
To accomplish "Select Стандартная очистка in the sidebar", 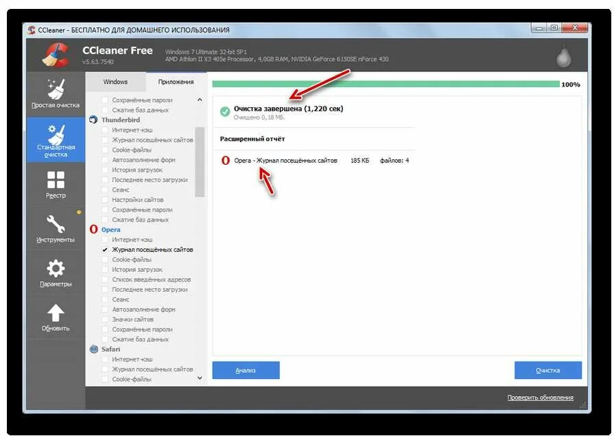I will (56, 139).
